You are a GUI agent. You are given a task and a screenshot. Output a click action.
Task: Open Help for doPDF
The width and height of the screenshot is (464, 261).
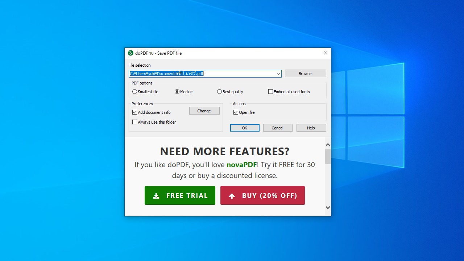point(311,128)
